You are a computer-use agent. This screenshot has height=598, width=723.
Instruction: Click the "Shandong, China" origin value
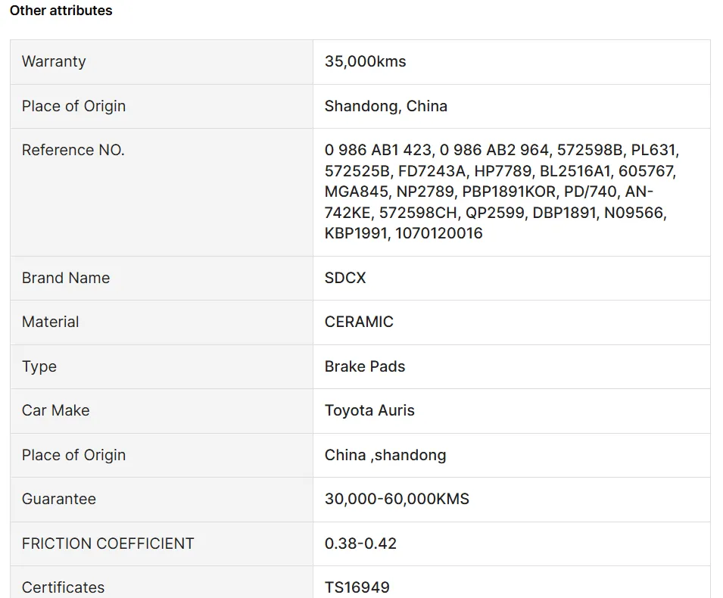pyautogui.click(x=385, y=106)
